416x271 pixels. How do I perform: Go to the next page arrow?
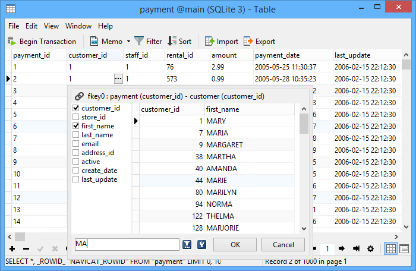(x=342, y=248)
